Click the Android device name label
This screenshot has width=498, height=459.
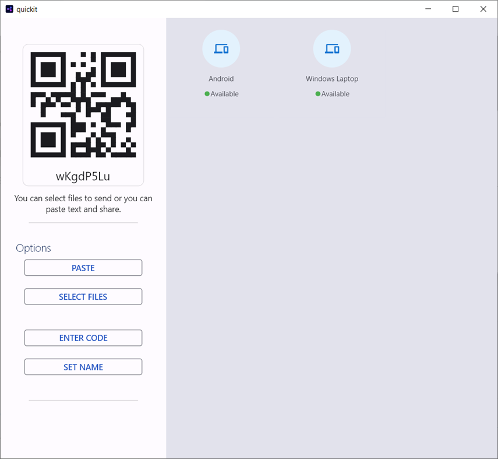pyautogui.click(x=221, y=78)
